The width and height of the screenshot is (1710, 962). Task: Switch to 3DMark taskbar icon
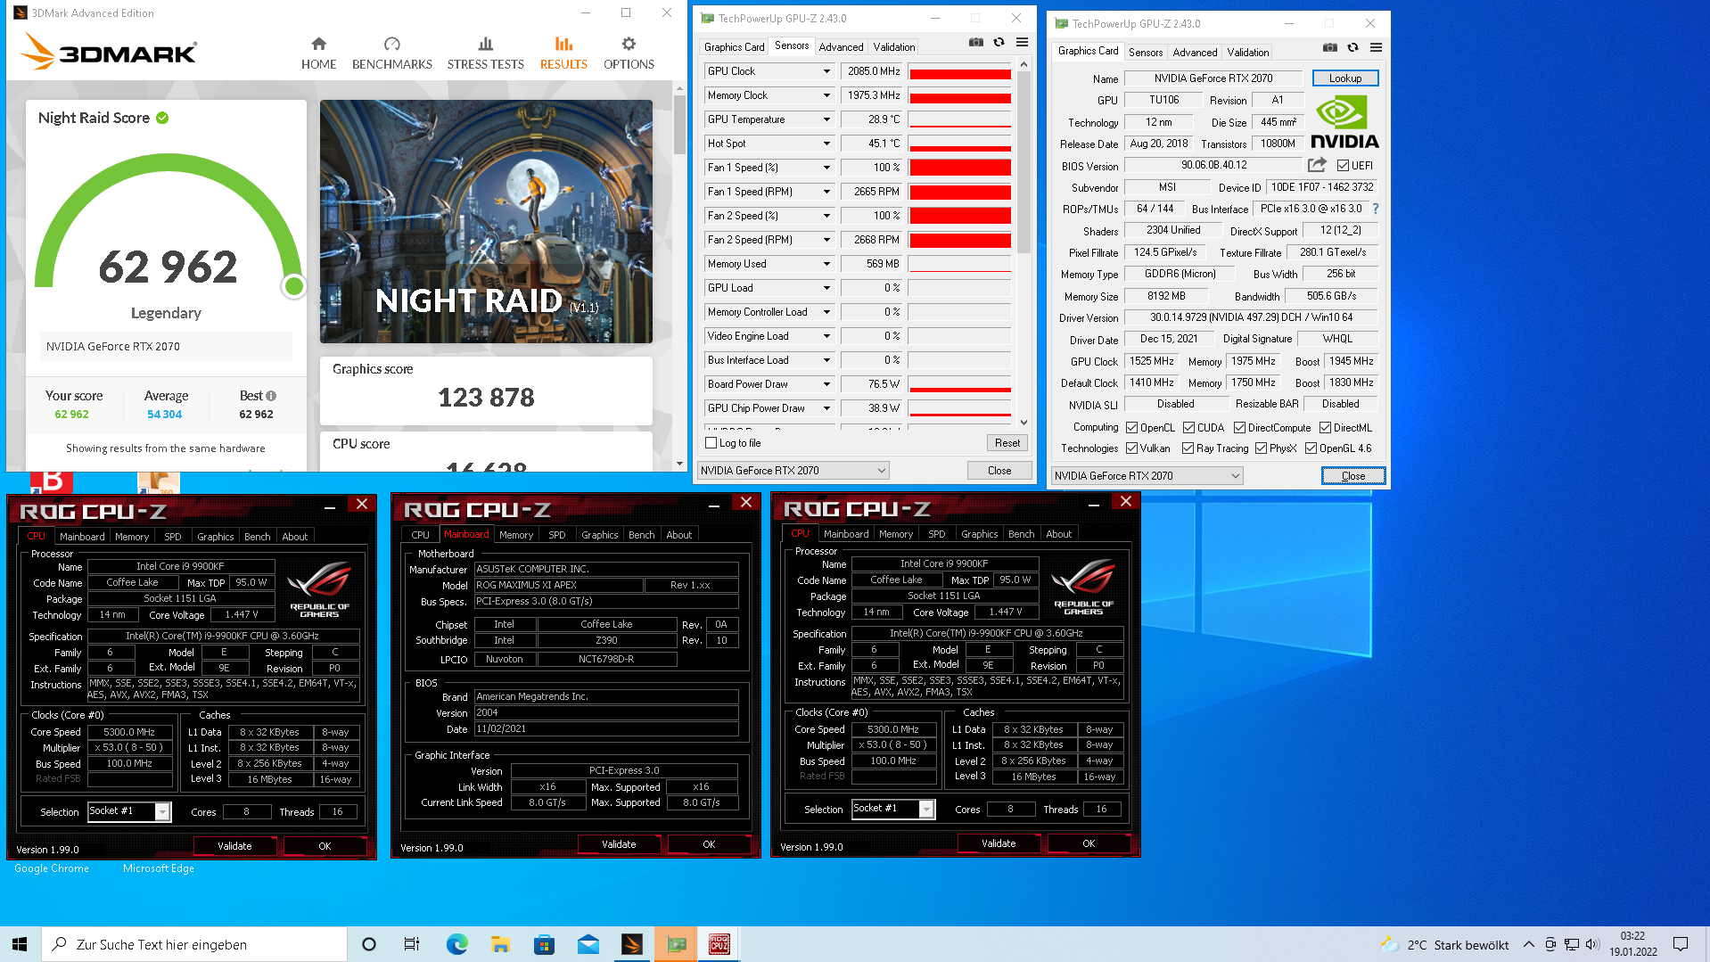pyautogui.click(x=632, y=944)
